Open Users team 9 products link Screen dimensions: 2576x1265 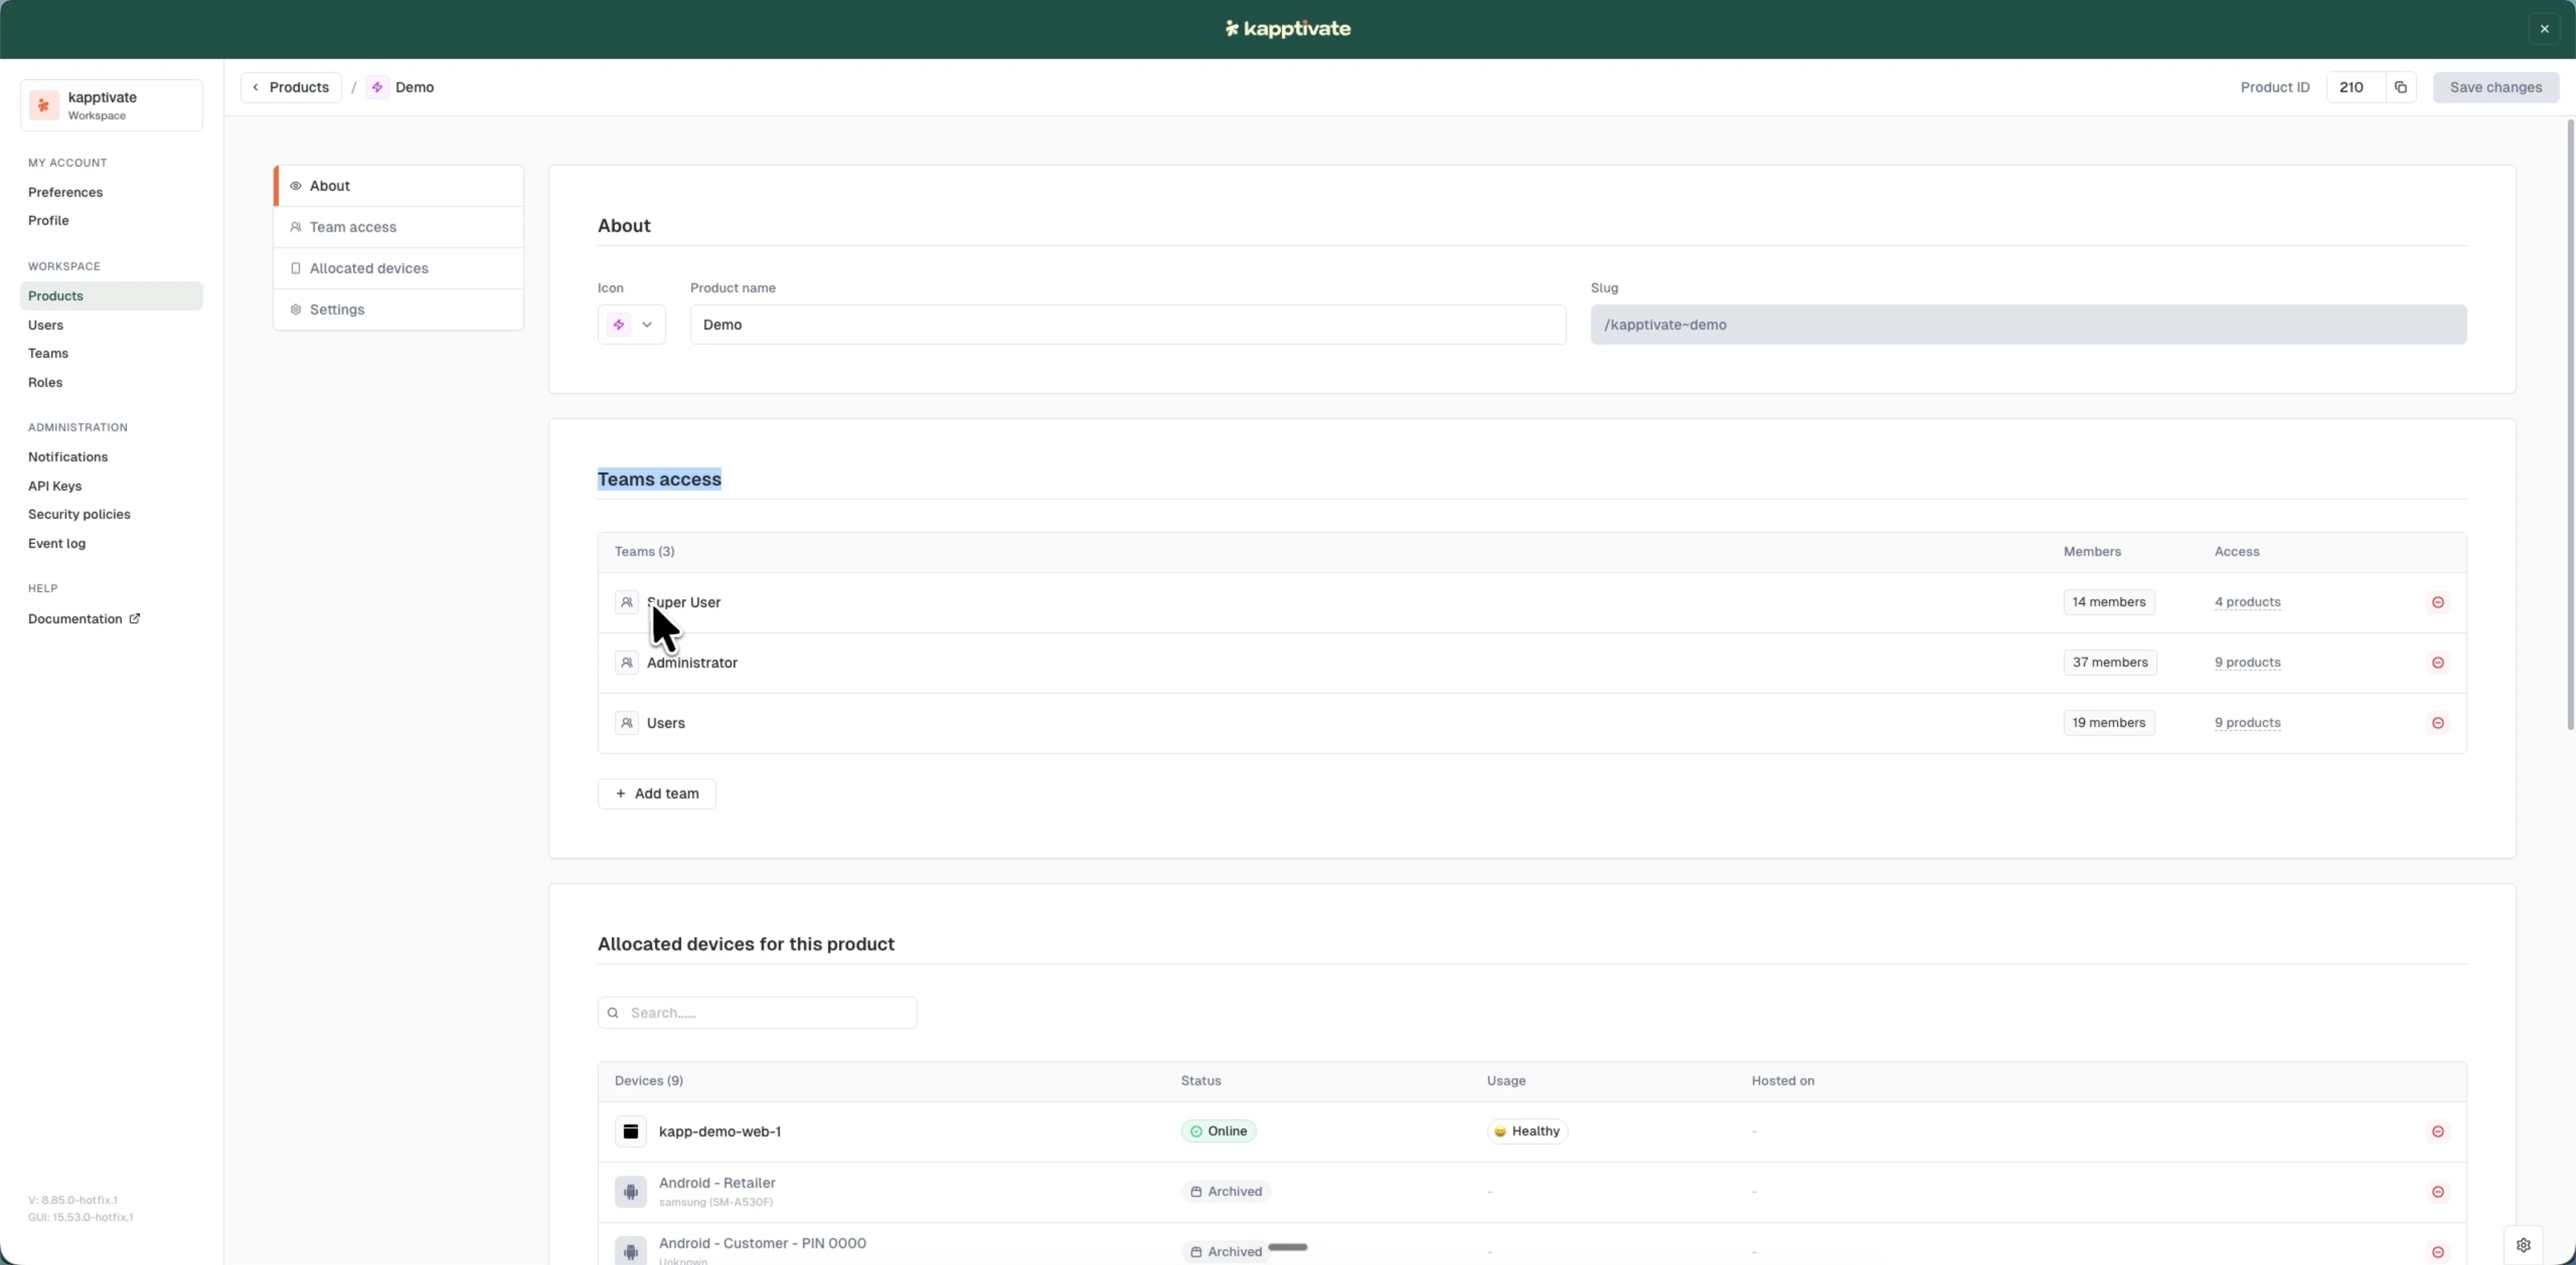click(x=2247, y=723)
